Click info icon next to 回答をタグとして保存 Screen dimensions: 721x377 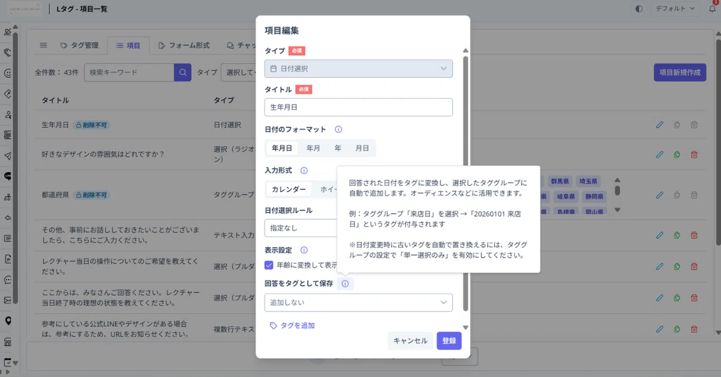(345, 283)
